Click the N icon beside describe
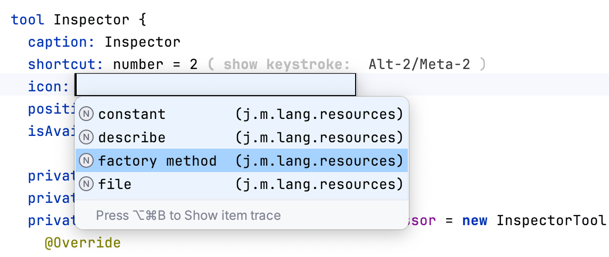Viewport: 609px width, 257px height. pos(86,138)
